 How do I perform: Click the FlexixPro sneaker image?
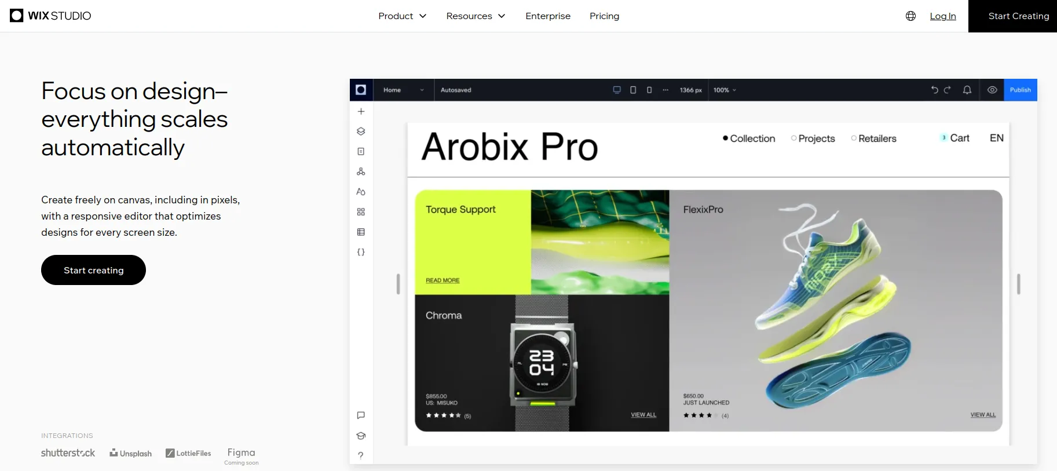coord(834,307)
